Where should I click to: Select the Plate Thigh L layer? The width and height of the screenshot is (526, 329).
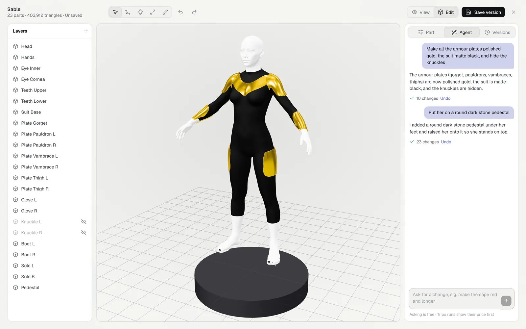tap(50, 178)
